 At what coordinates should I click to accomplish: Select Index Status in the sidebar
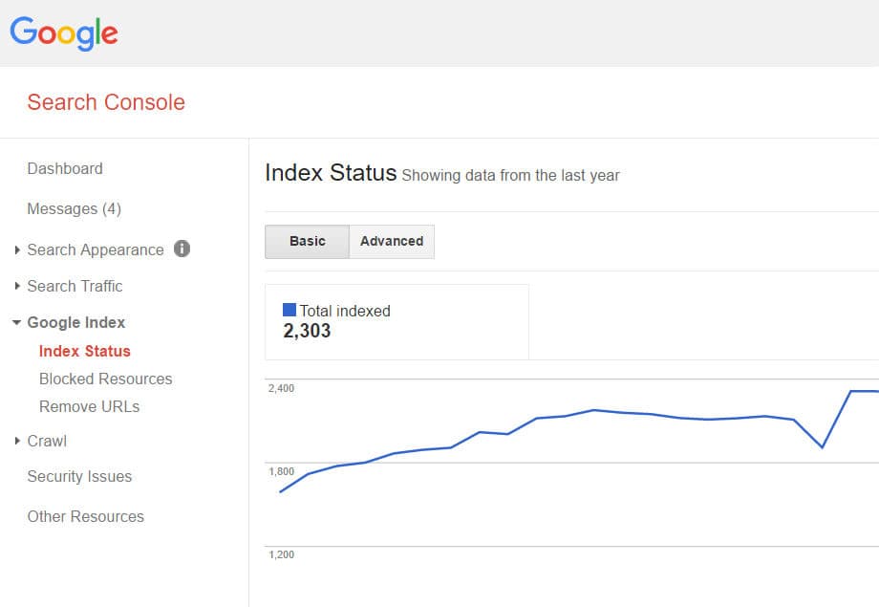85,351
